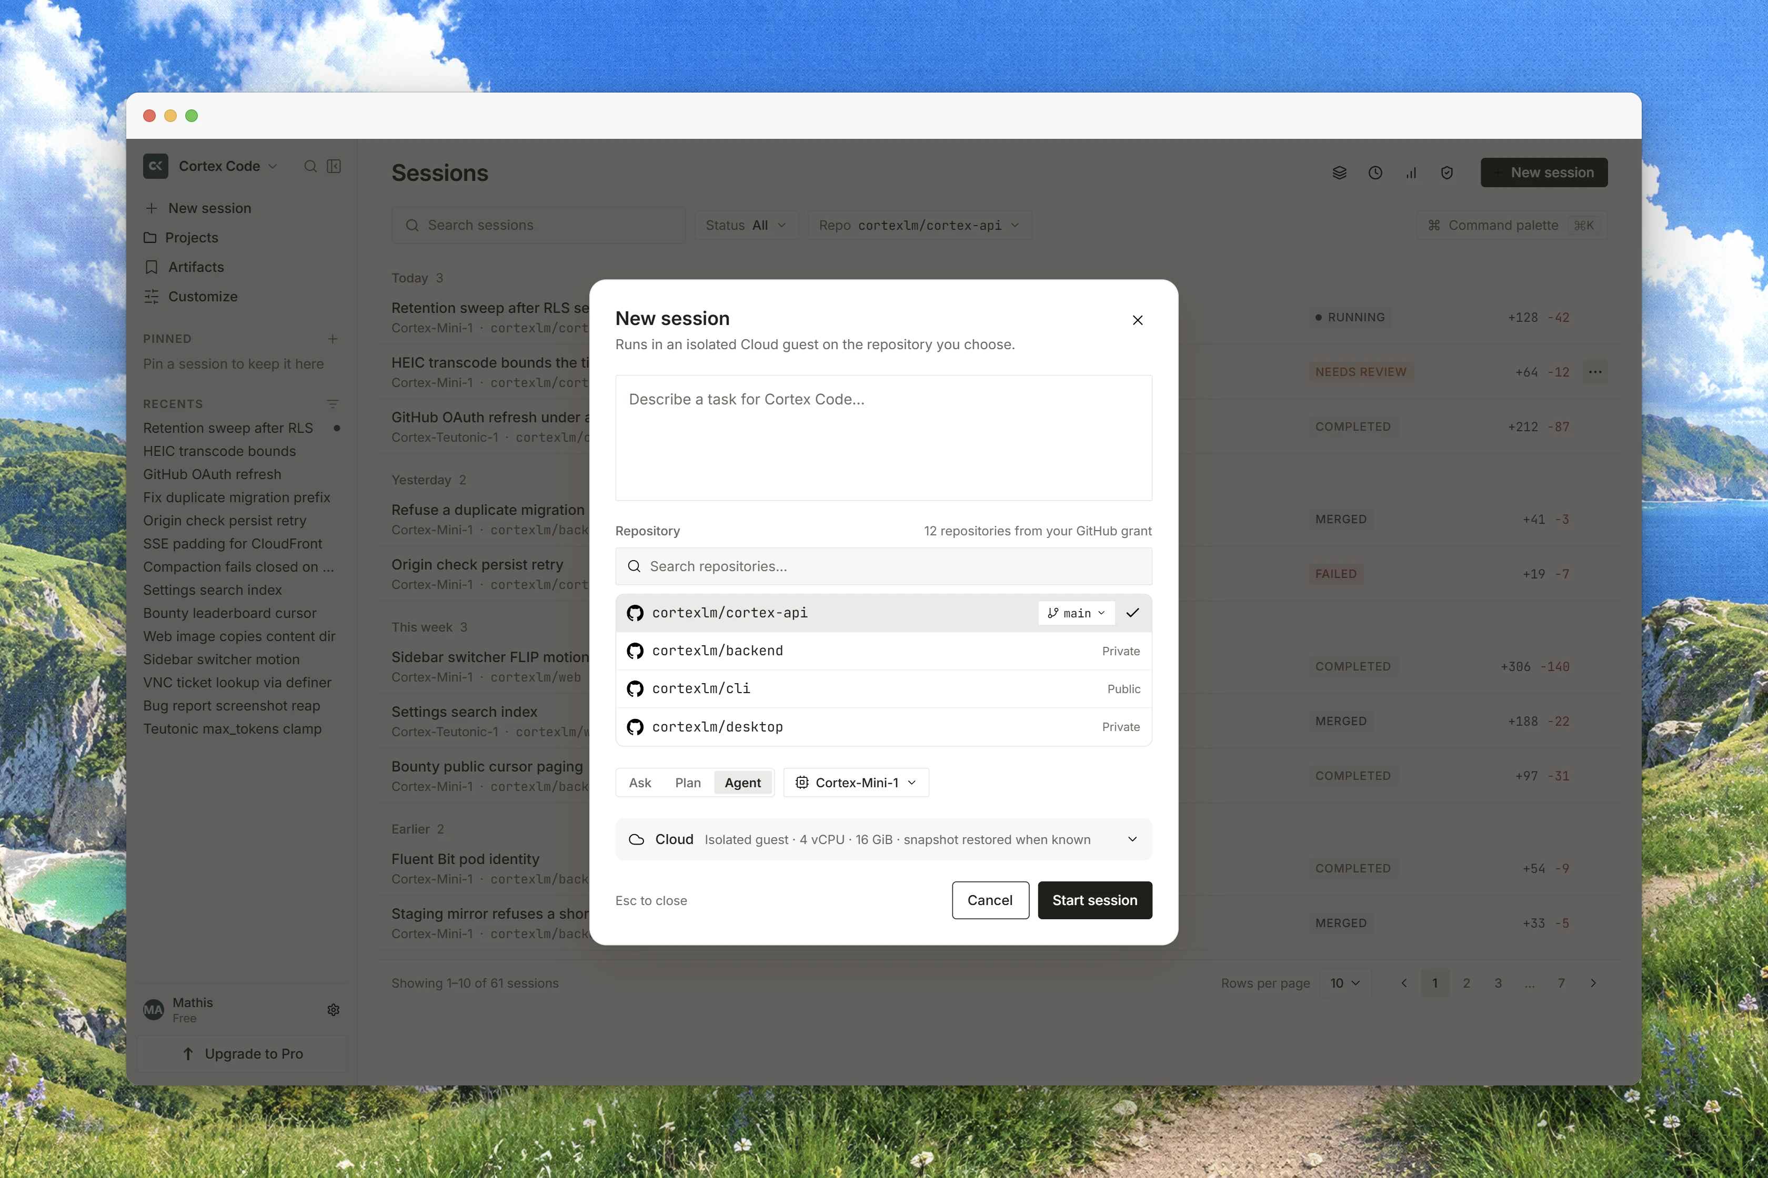Open the bar chart usage icon

click(x=1411, y=173)
